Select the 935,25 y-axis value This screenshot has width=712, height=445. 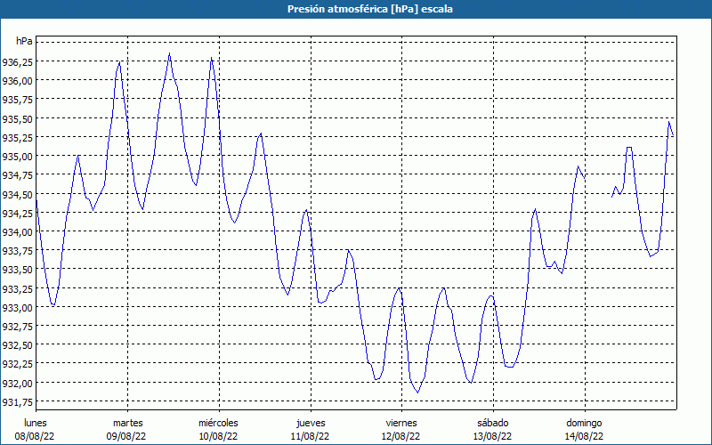click(17, 138)
